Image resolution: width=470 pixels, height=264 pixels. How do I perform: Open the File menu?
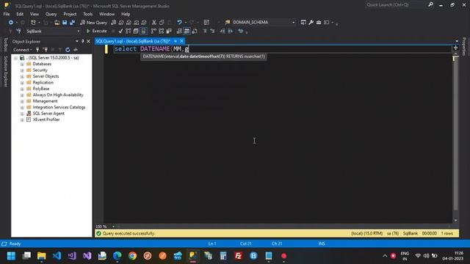7,14
